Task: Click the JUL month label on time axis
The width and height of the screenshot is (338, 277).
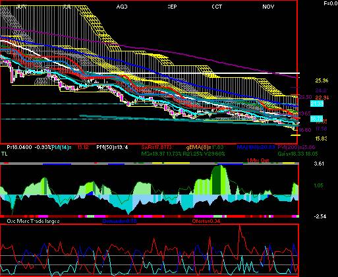Action: click(67, 7)
